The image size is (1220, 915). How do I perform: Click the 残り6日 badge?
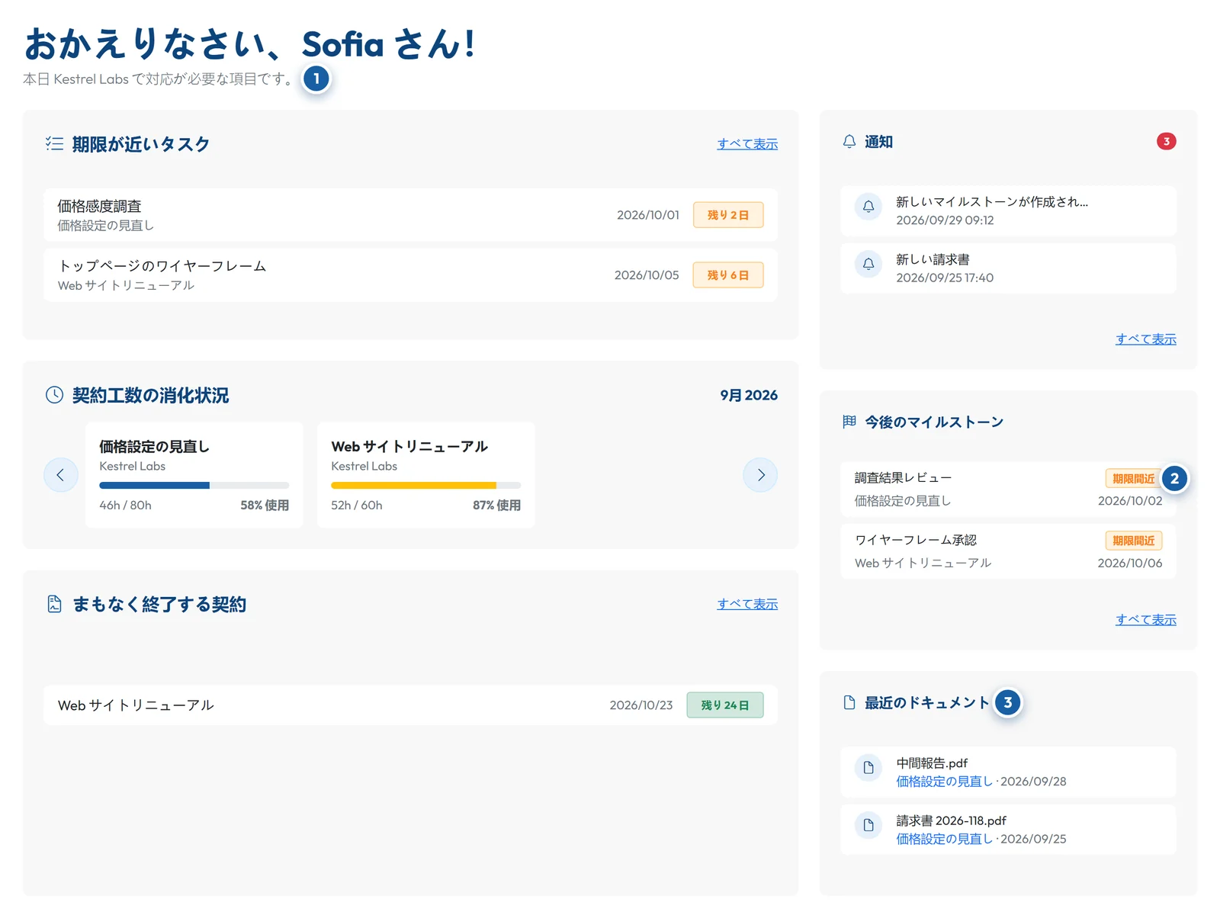point(728,275)
